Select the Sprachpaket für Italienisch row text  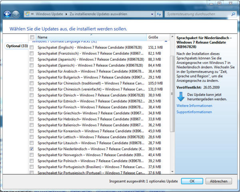point(90,125)
